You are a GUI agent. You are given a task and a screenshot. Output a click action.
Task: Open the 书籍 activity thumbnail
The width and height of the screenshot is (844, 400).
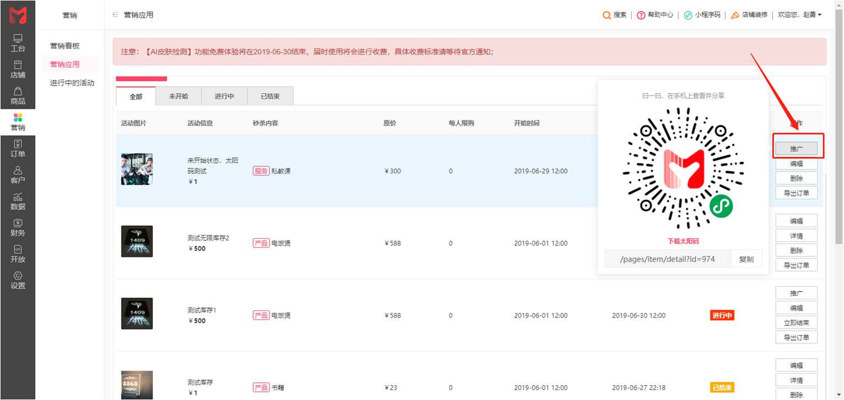[137, 385]
